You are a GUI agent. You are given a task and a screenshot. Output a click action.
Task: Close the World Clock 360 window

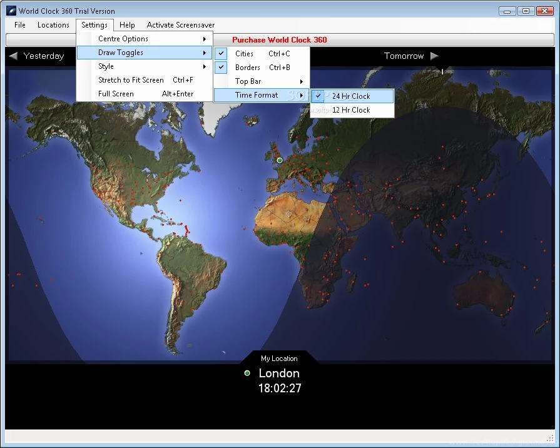(x=545, y=11)
